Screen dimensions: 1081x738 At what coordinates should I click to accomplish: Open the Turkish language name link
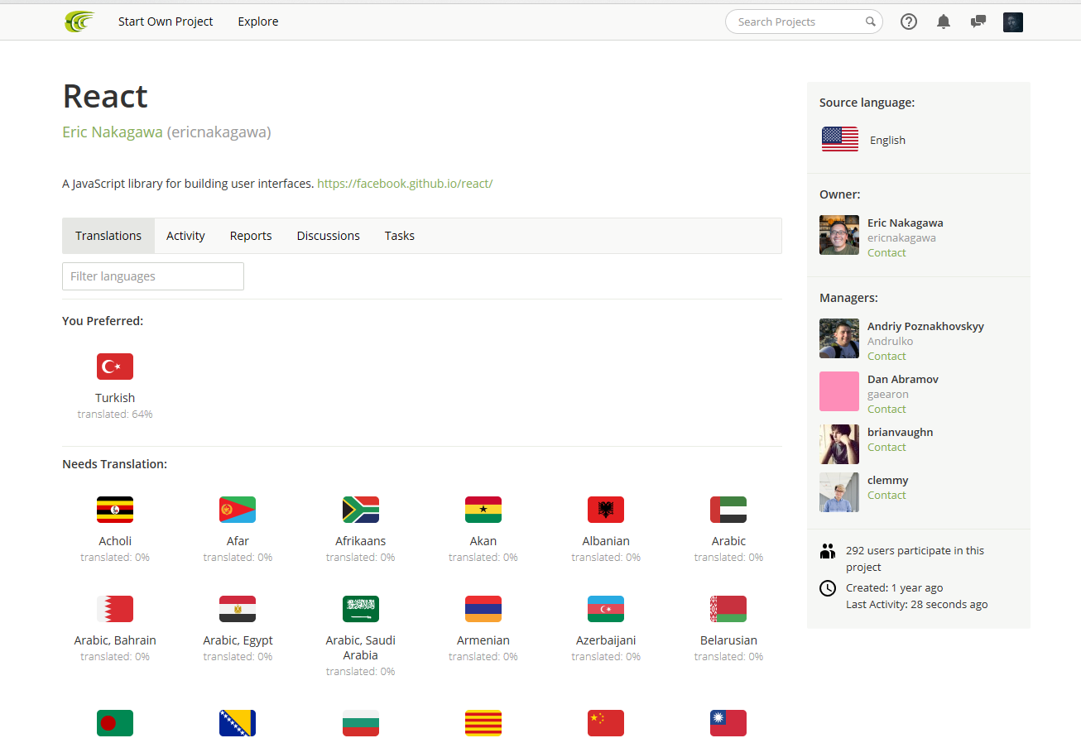pyautogui.click(x=115, y=398)
